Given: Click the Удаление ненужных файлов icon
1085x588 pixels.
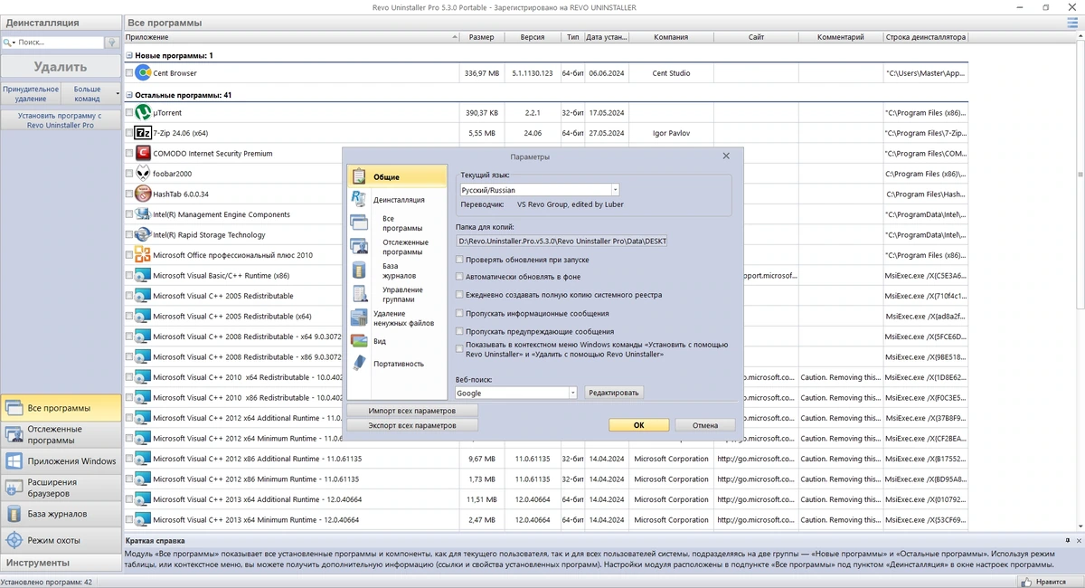Looking at the screenshot, I should (359, 318).
